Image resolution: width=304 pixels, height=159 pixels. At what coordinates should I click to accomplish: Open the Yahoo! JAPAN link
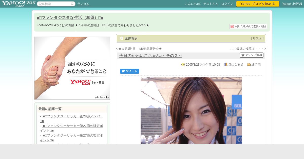click(x=292, y=4)
